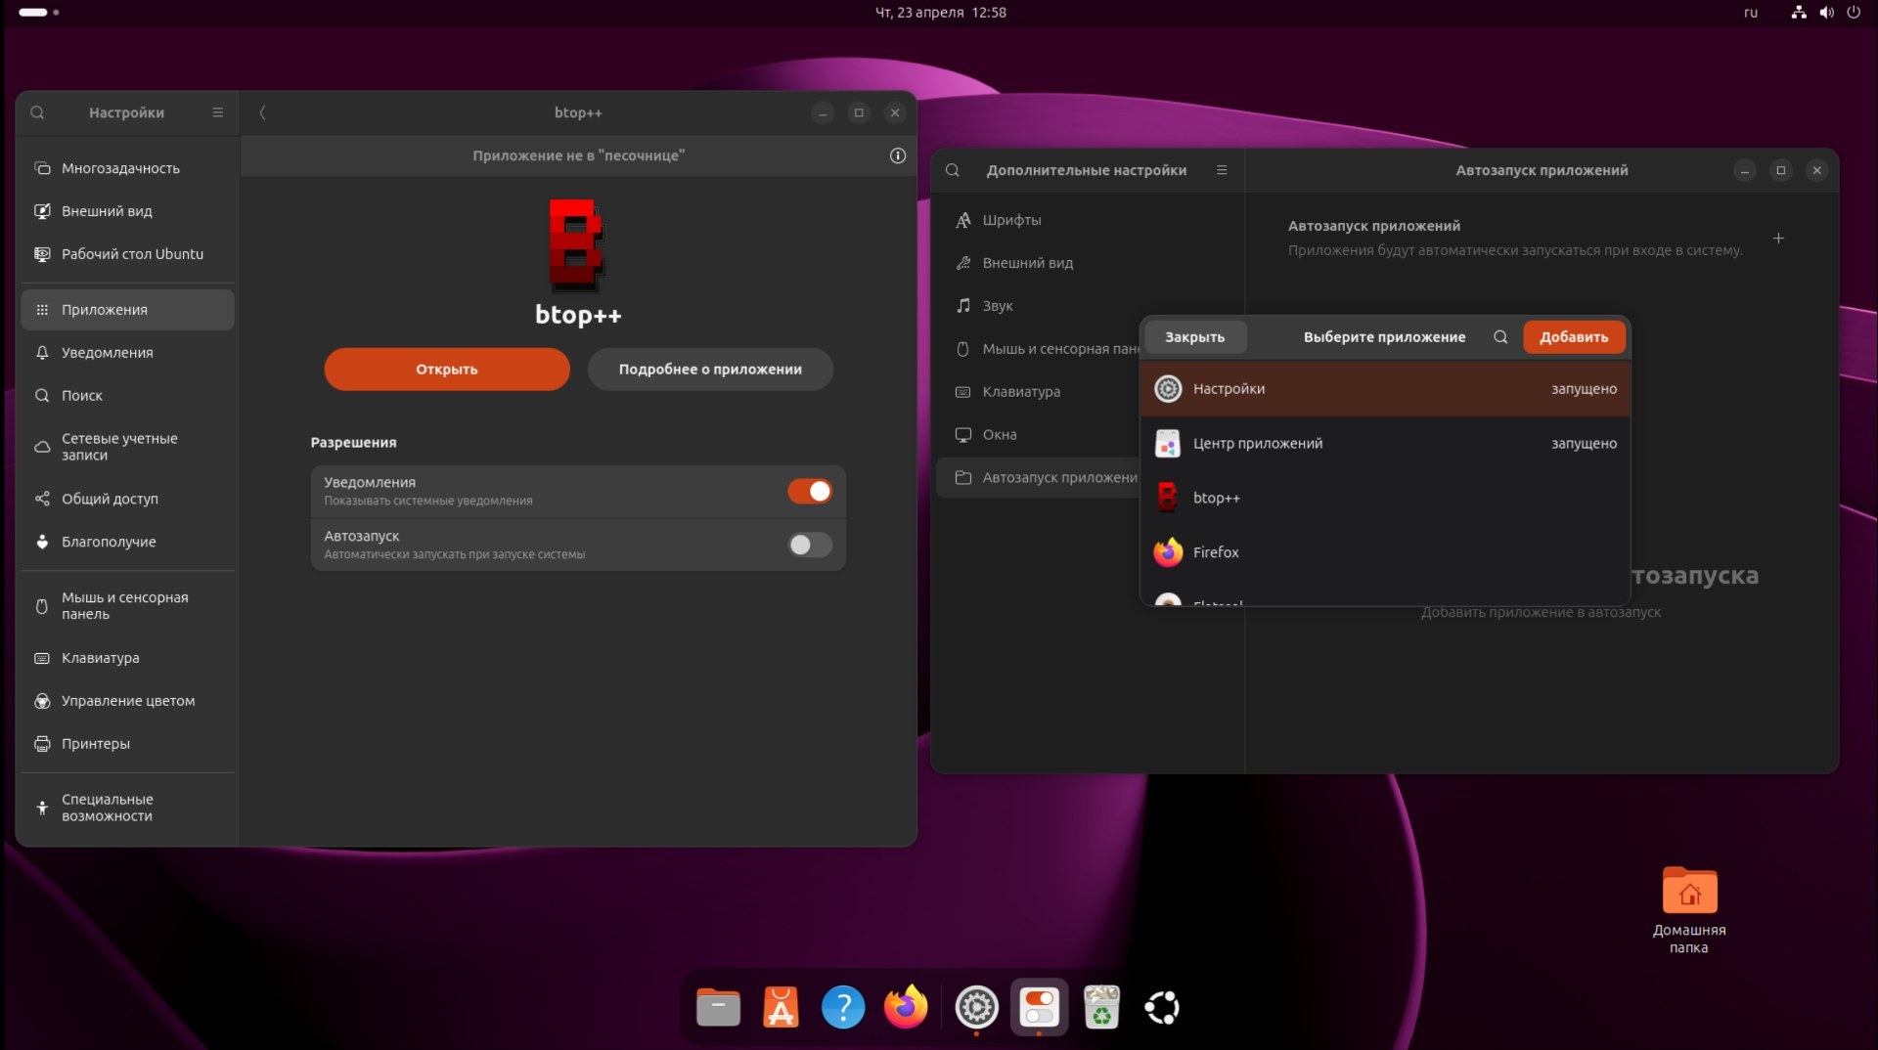This screenshot has width=1878, height=1050.
Task: Select Notifications in Settings sidebar
Action: (107, 353)
